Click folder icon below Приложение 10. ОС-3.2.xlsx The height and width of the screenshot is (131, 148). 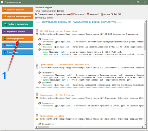tap(37, 98)
